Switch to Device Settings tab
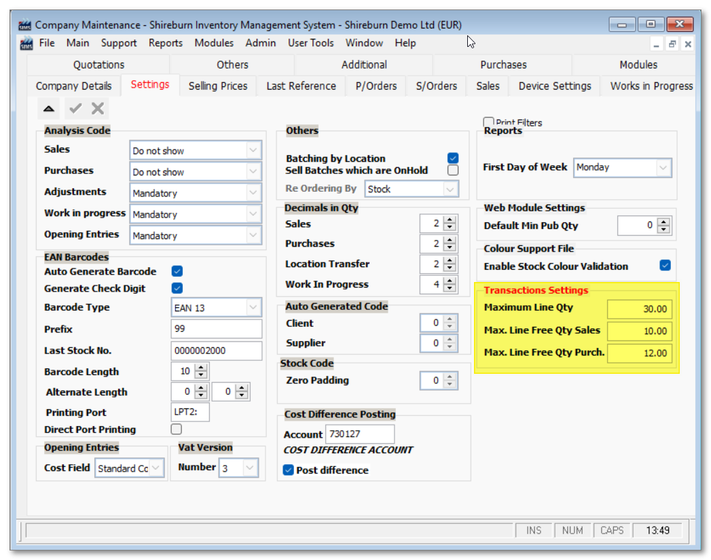This screenshot has height=560, width=711. point(555,86)
